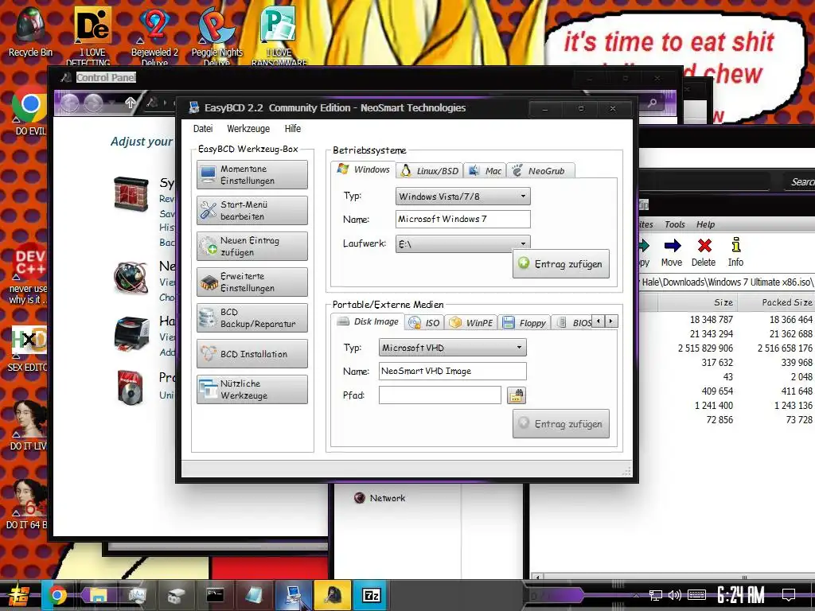Open BCD Installation tool
Screen dimensions: 815x611
[x=252, y=354]
